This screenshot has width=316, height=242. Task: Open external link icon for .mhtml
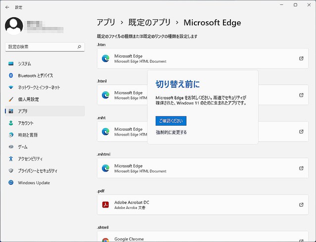[x=301, y=168]
